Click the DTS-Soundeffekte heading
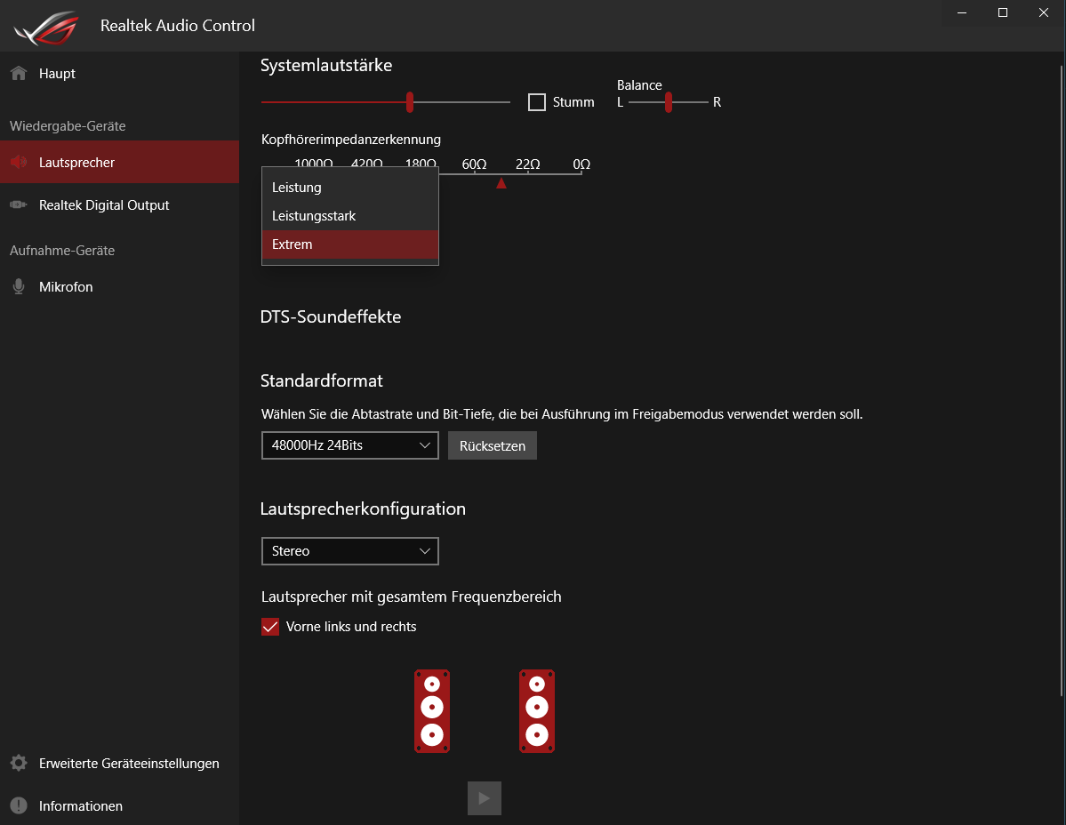 coord(331,316)
